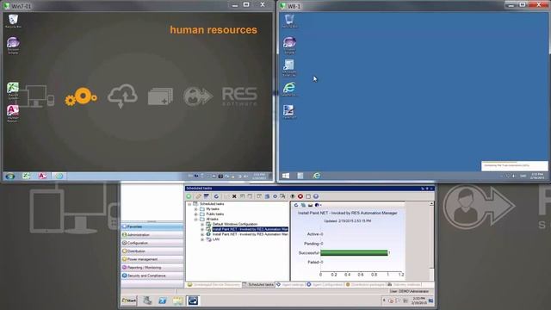Open the Agent Configuration tab
The image size is (551, 310).
(325, 284)
